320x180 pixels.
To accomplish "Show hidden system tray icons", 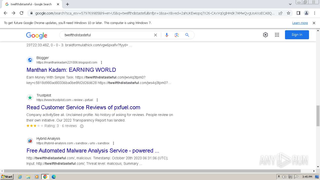I will (x=279, y=177).
